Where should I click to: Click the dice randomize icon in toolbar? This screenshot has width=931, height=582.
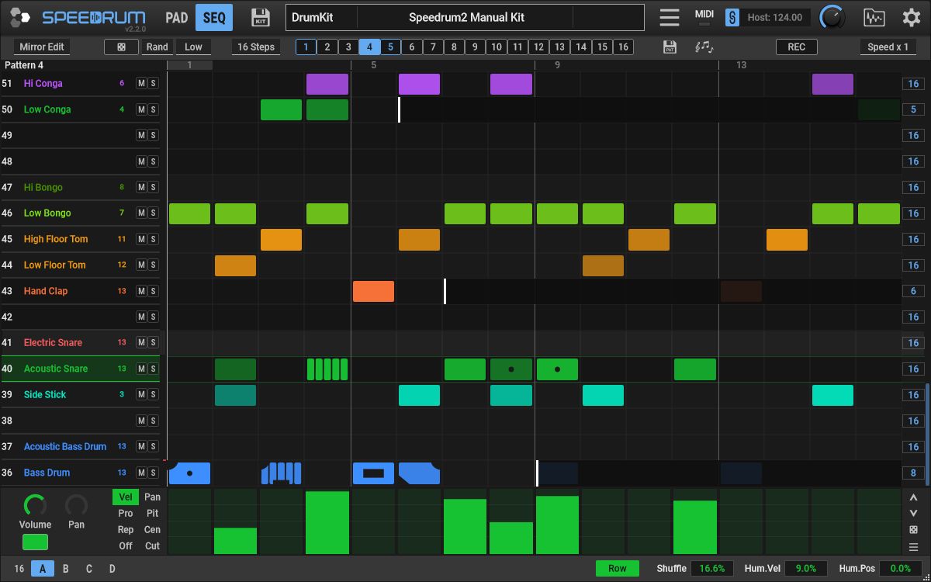[x=122, y=47]
